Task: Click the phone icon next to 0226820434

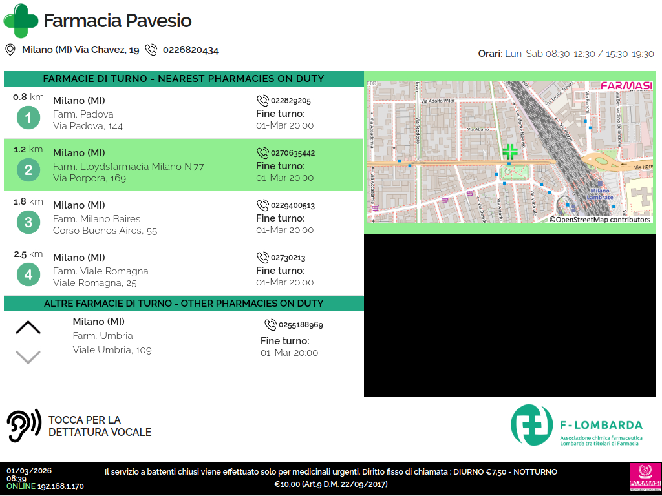Action: [151, 50]
